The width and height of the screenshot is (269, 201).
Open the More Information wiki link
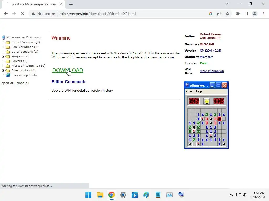(x=212, y=71)
